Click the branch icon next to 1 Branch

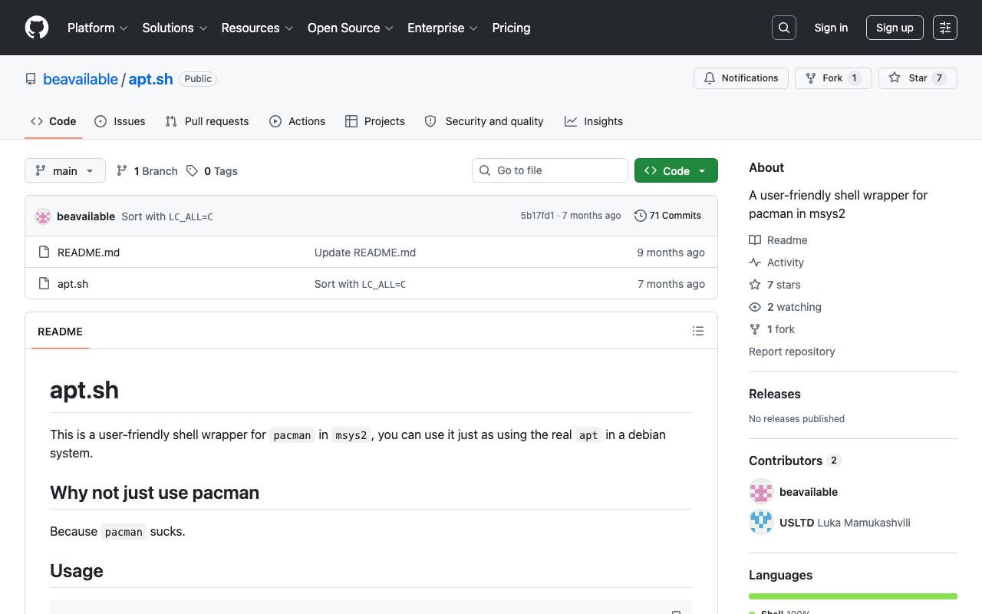click(122, 171)
